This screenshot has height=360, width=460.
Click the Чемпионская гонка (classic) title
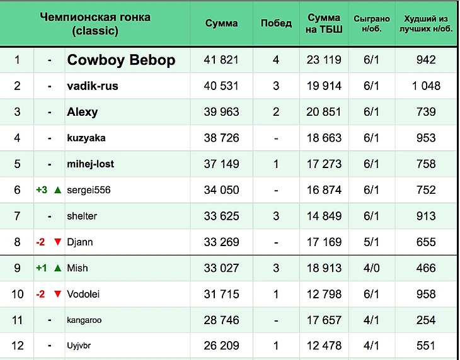(95, 23)
